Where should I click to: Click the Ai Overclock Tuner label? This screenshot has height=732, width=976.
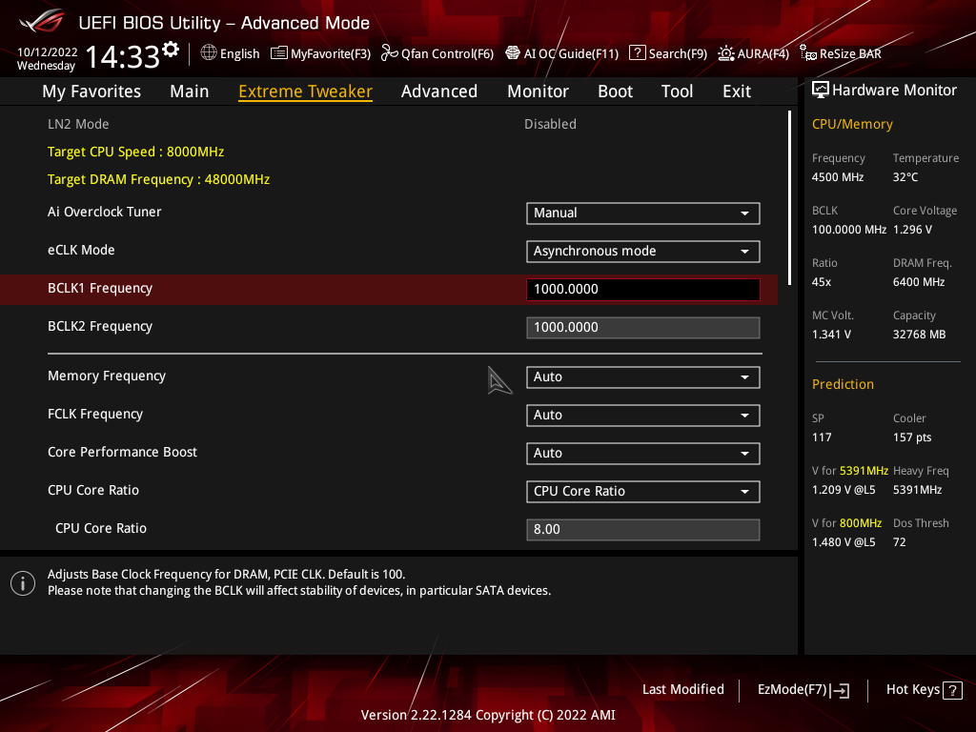pyautogui.click(x=105, y=212)
